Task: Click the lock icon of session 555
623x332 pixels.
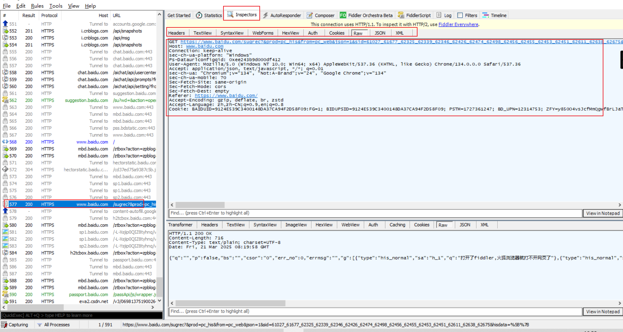Action: click(5, 52)
